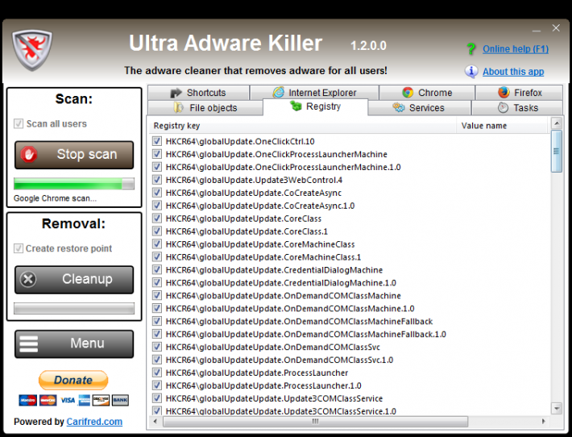Click the Visa card icon
The image size is (572, 437).
point(68,401)
